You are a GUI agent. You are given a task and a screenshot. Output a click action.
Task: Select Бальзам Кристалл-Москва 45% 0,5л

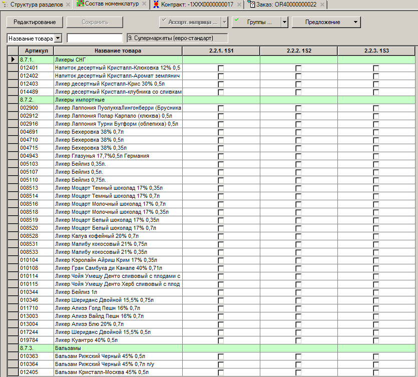(x=118, y=372)
